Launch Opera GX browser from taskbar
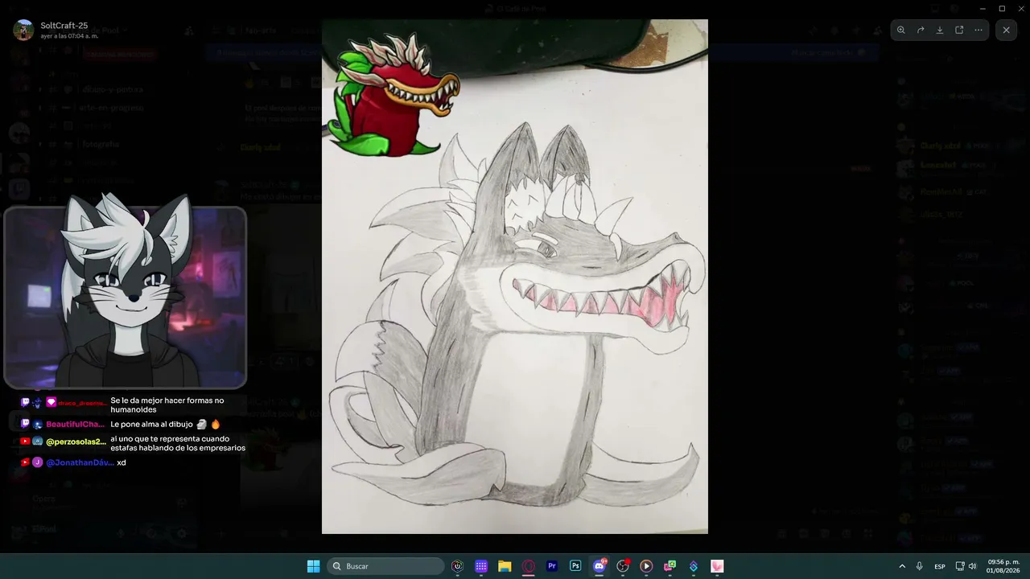 pyautogui.click(x=529, y=566)
